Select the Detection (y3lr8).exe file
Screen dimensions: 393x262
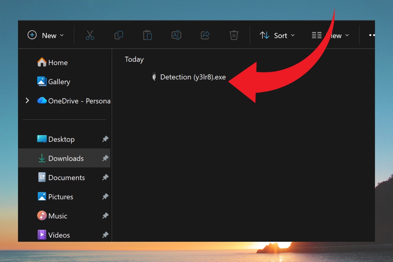[x=189, y=77]
